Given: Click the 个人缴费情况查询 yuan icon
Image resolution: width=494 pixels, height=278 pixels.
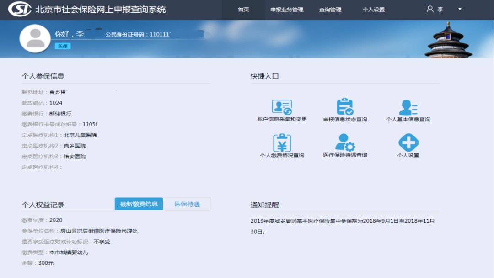Looking at the screenshot, I should pos(282,143).
